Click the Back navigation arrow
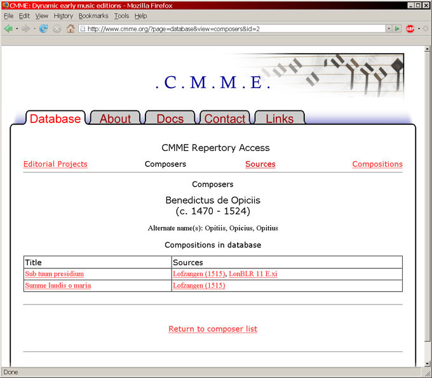432x378 pixels. 8,29
